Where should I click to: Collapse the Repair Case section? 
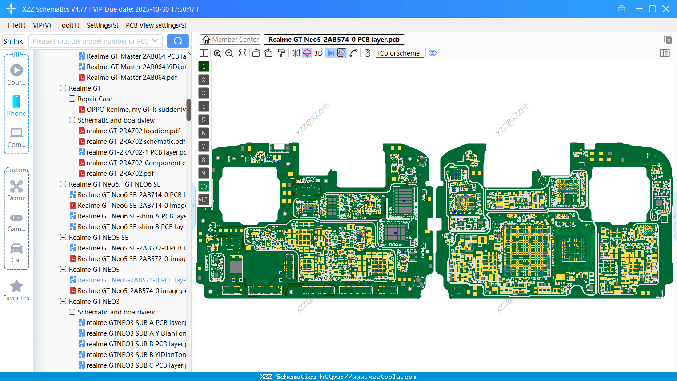(72, 99)
